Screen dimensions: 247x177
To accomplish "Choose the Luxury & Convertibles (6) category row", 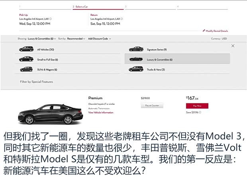I will pyautogui.click(x=177, y=59).
